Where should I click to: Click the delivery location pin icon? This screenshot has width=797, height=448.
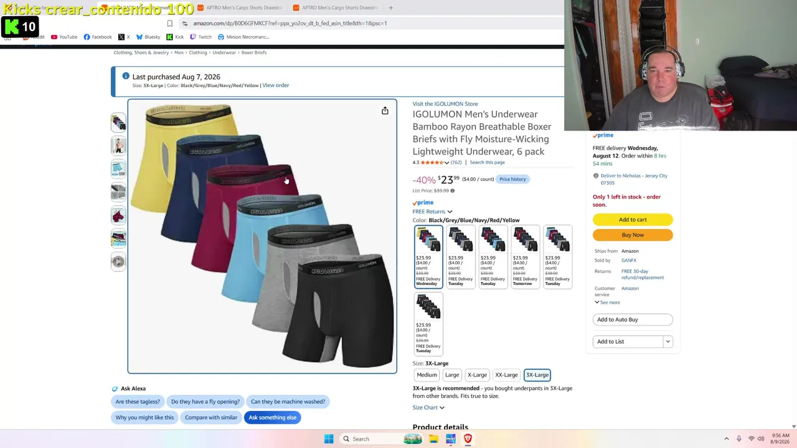[596, 176]
